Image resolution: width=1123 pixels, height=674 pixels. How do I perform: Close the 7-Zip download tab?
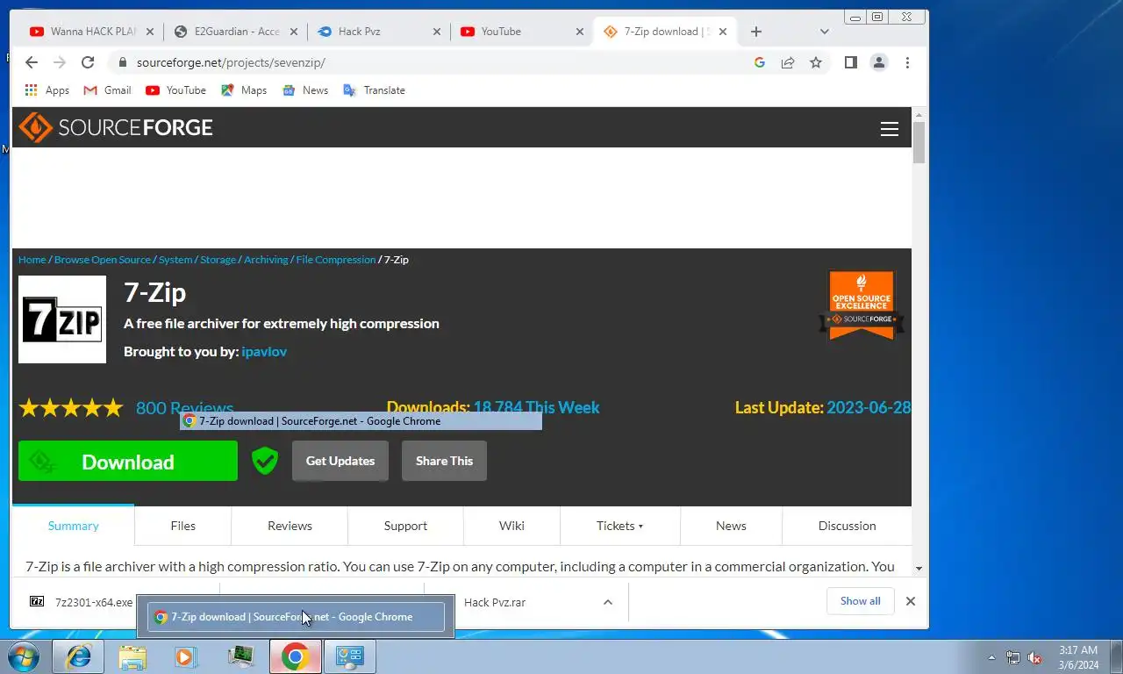[723, 32]
